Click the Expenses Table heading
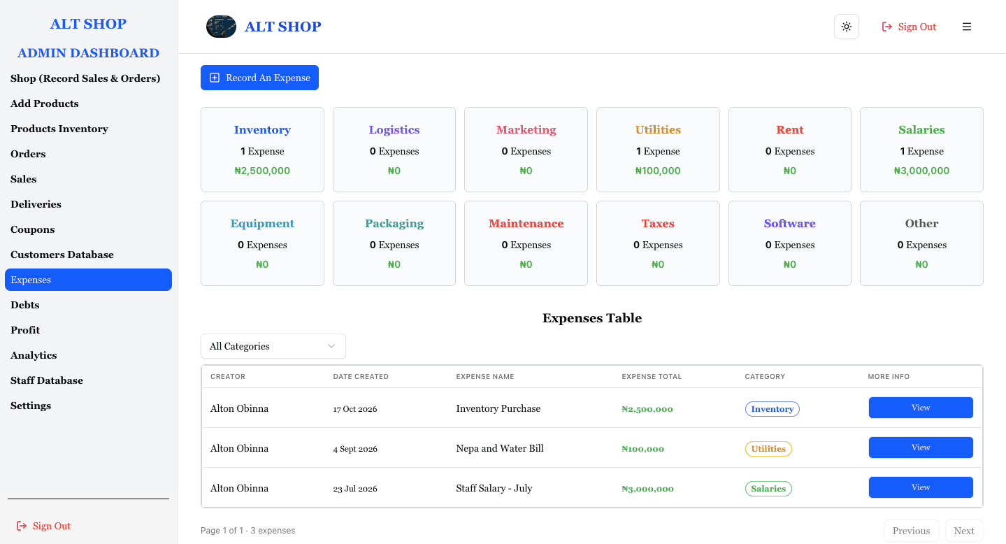Viewport: 1006px width, 544px height. (592, 318)
